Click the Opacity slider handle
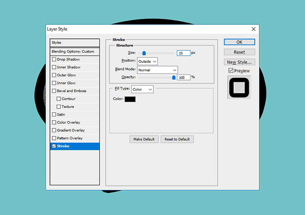The image size is (305, 215). click(174, 77)
